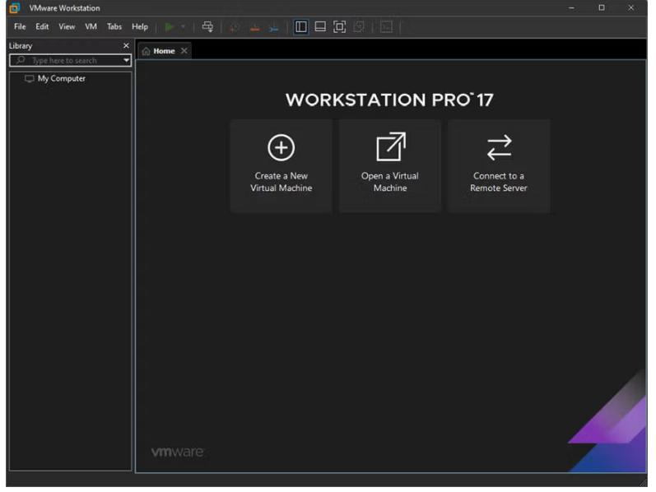
Task: Click the Open a Virtual Machine tile
Action: tap(389, 165)
